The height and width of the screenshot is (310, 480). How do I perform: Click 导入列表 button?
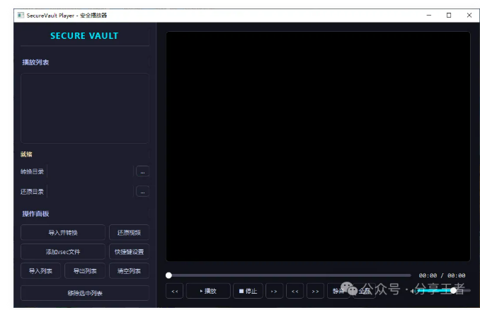click(41, 271)
